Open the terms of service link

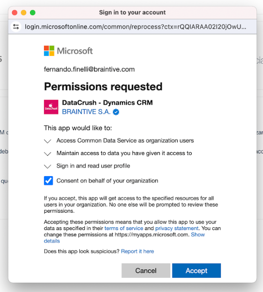[x=124, y=228]
